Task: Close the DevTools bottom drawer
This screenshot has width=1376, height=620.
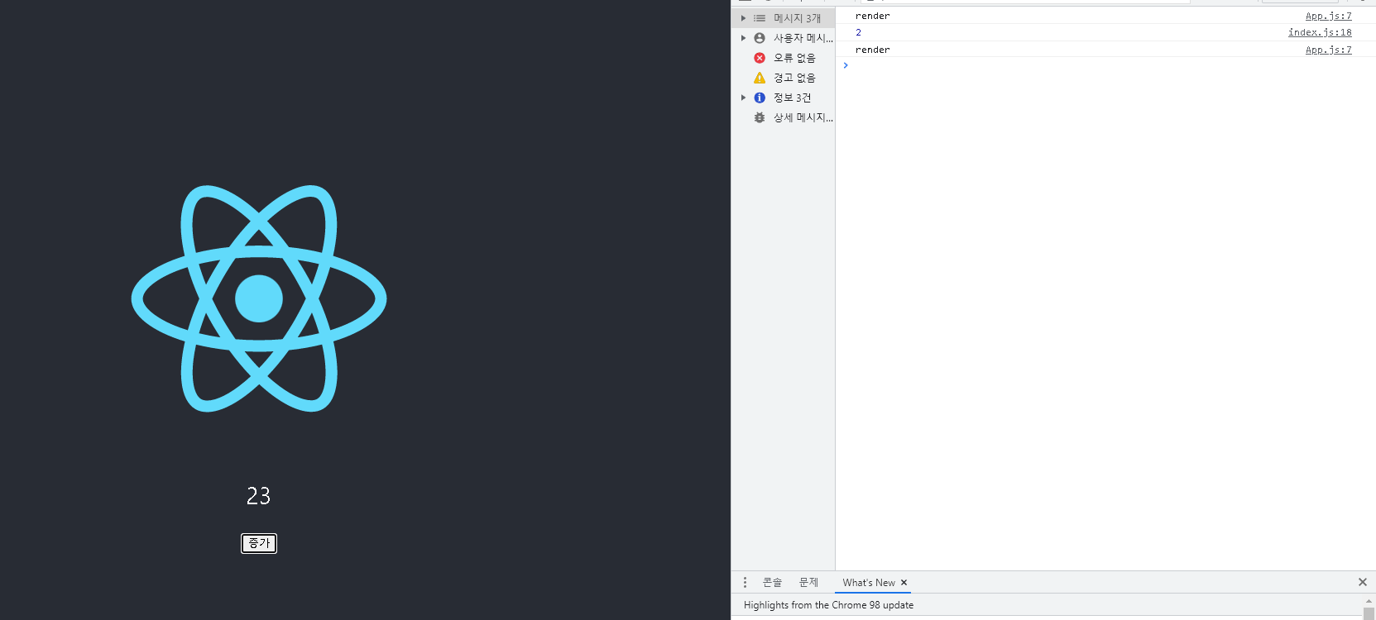Action: coord(1363,582)
